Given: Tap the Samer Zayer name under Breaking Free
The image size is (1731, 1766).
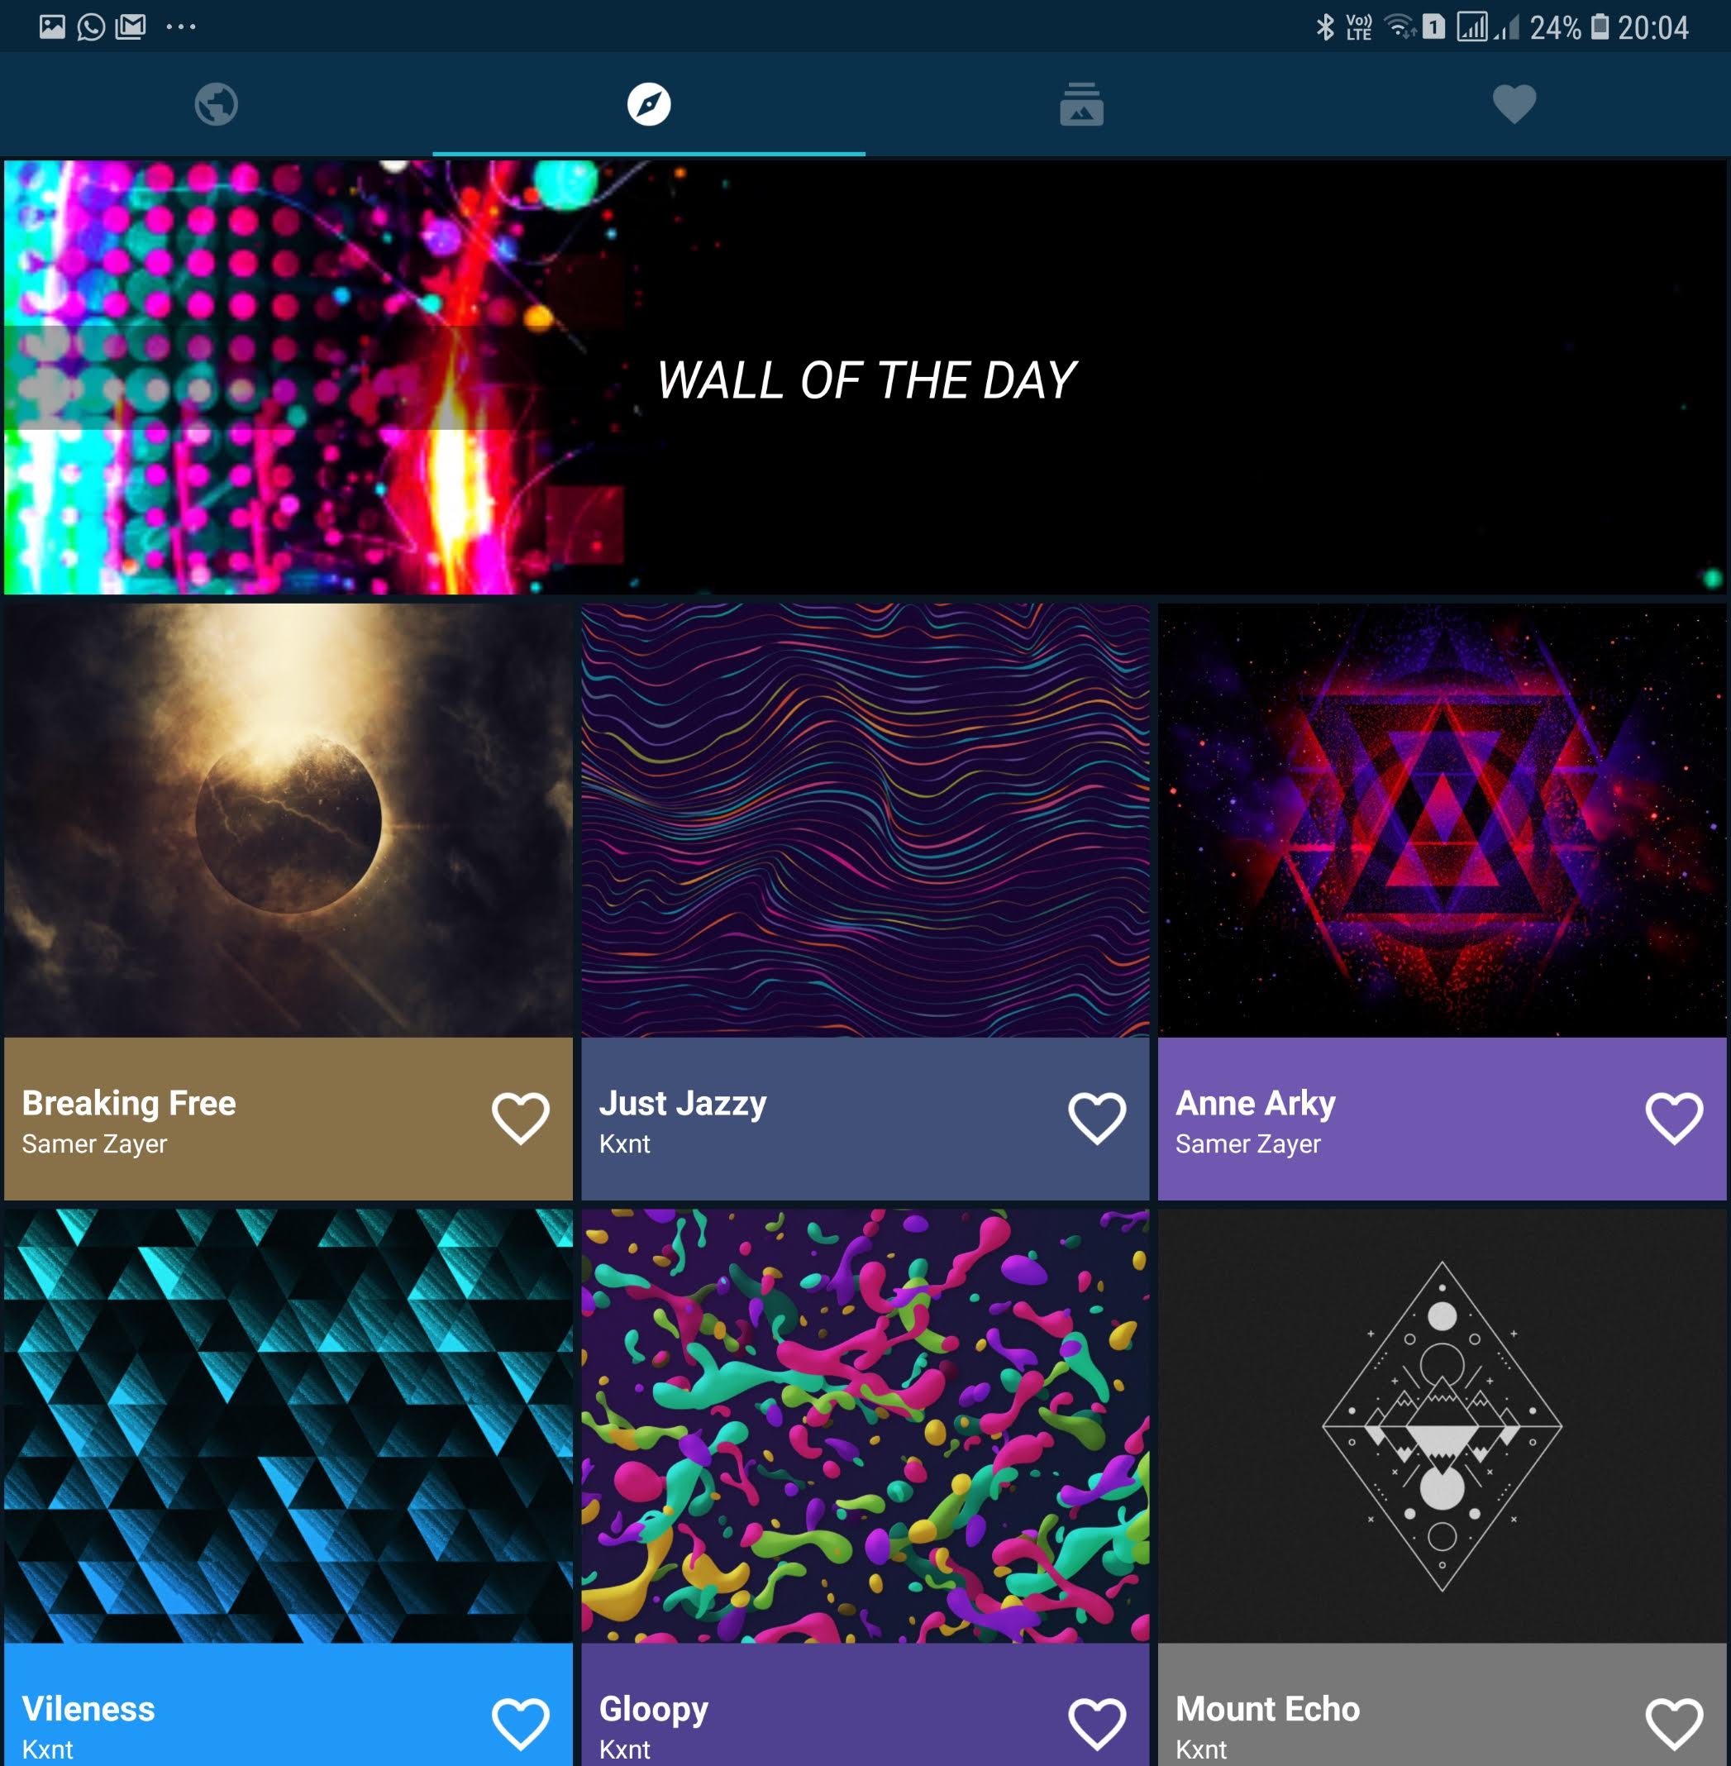Looking at the screenshot, I should click(x=94, y=1144).
